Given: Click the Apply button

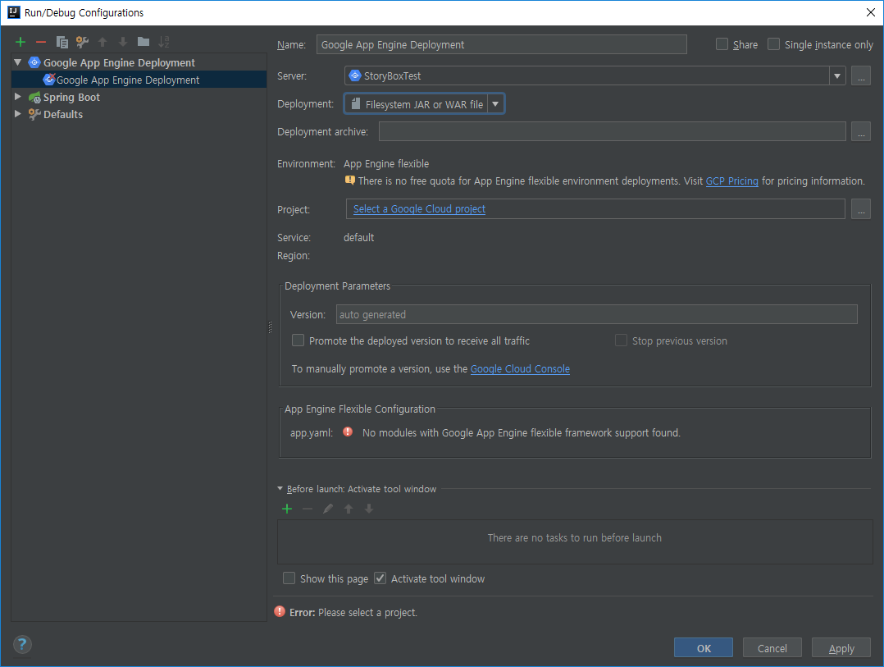Looking at the screenshot, I should [x=841, y=648].
